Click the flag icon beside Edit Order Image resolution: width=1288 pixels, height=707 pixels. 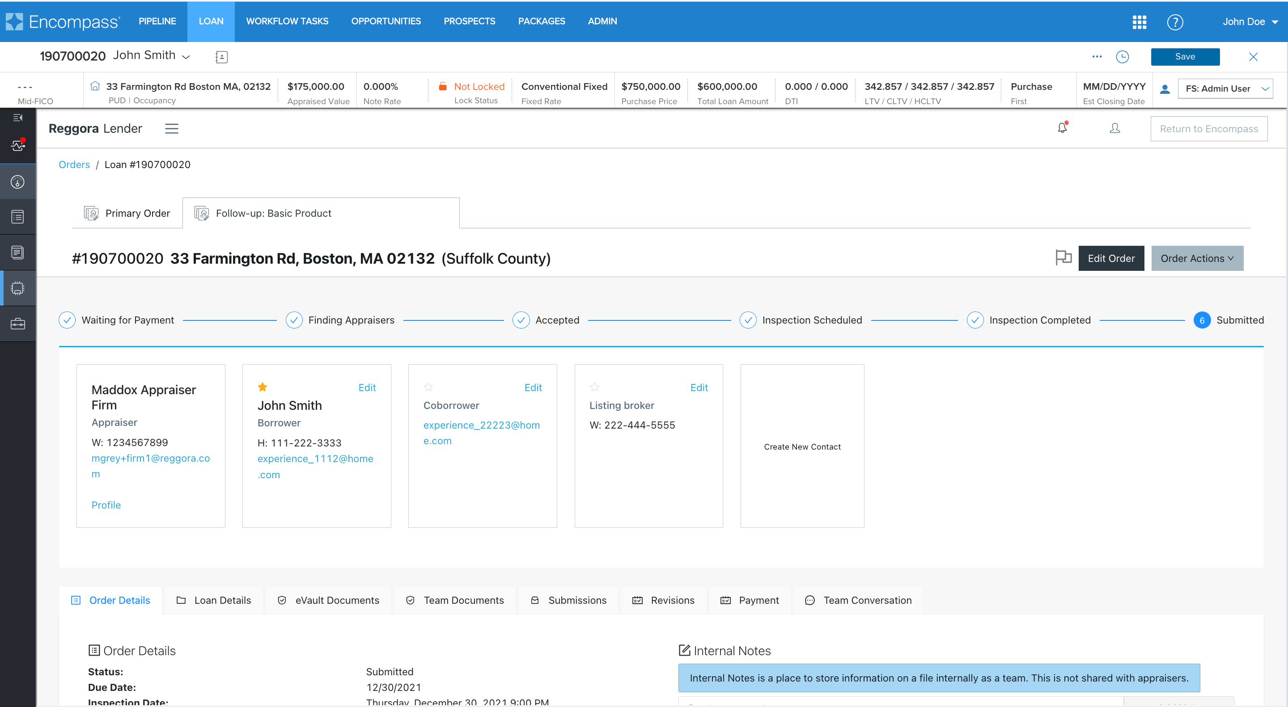point(1063,257)
